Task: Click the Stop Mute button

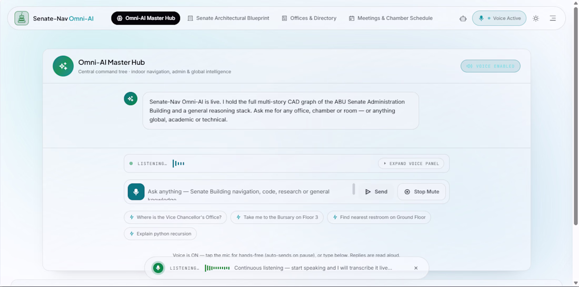Action: (x=422, y=192)
